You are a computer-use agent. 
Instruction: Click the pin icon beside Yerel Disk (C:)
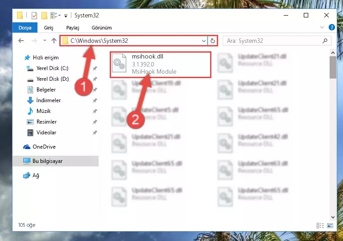(95, 68)
